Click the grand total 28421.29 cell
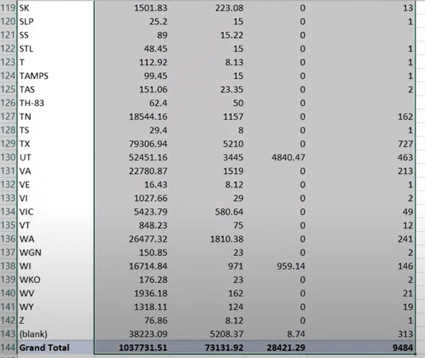This screenshot has width=425, height=358. 276,348
